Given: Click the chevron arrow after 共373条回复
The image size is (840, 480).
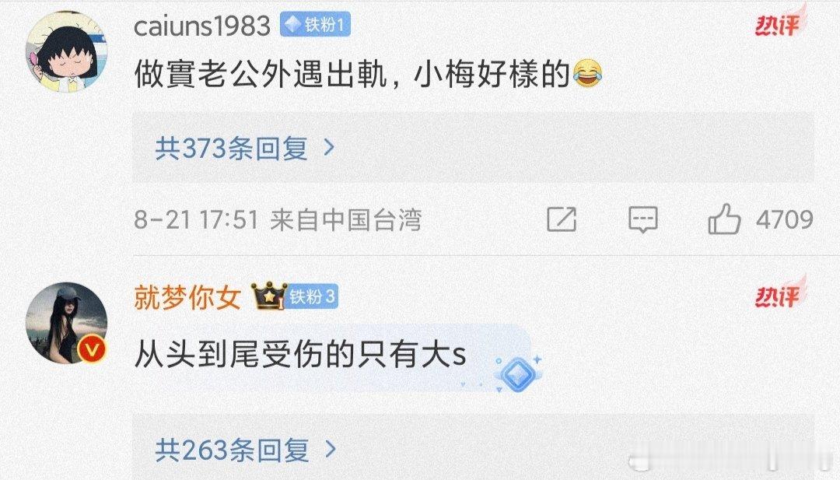Looking at the screenshot, I should [330, 148].
